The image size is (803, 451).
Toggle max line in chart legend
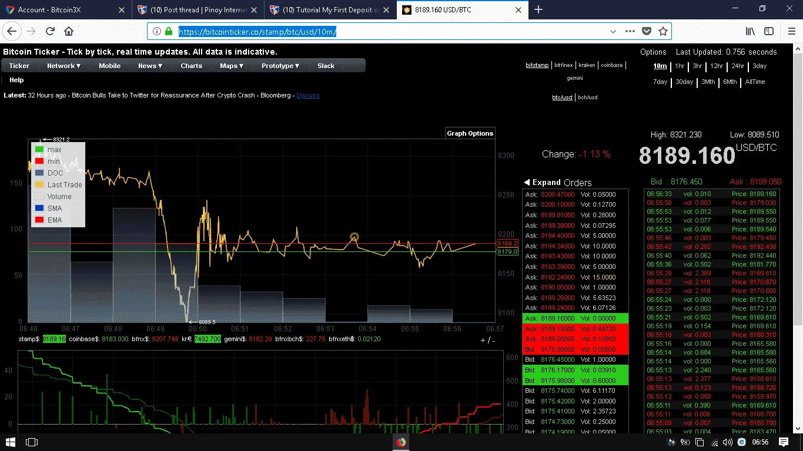[x=48, y=150]
